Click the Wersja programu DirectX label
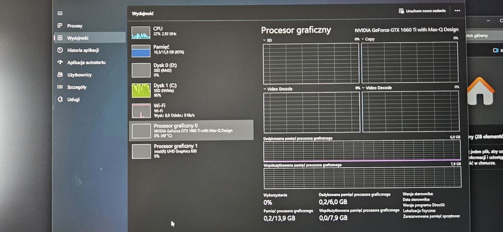Screen dimensions: 503x232 tap(424, 205)
